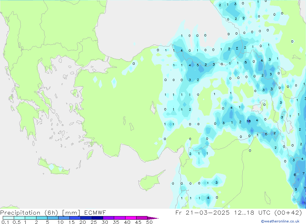The image size is (306, 224).
Task: Click the legend swatch for 2–5 mm
Action: tap(42, 218)
